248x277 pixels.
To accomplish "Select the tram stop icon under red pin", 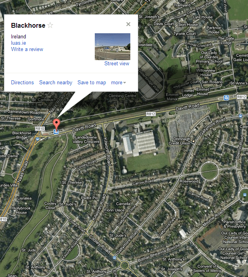I will [x=56, y=132].
